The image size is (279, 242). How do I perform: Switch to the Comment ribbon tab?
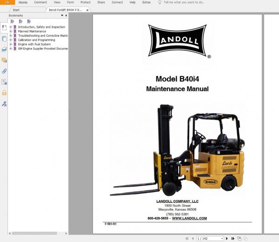[x=40, y=2]
